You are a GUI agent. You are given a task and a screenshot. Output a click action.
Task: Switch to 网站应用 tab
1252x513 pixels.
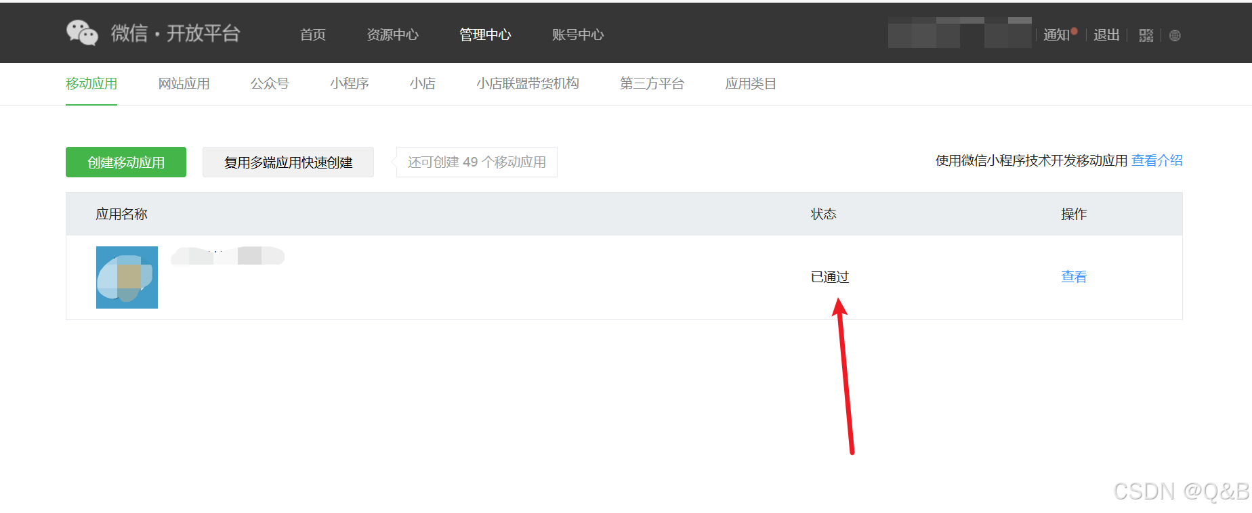184,83
